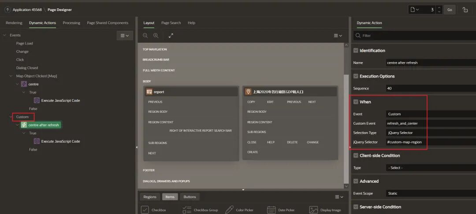Image resolution: width=476 pixels, height=214 pixels.
Task: Click the centre dynamic action lightning icon
Action: click(x=24, y=84)
